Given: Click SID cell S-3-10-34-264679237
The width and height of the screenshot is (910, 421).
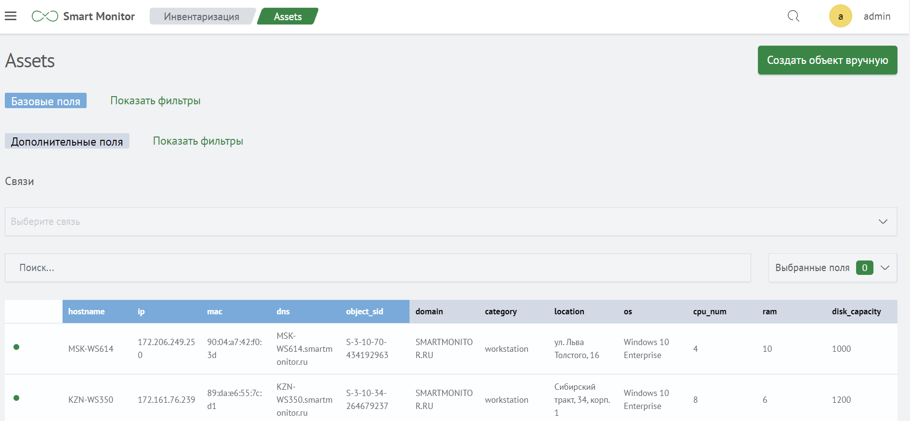Looking at the screenshot, I should click(367, 399).
